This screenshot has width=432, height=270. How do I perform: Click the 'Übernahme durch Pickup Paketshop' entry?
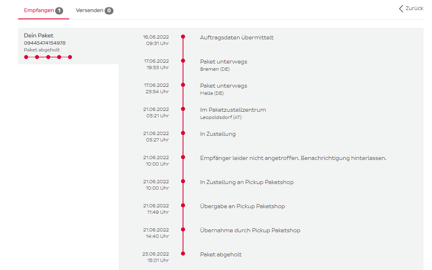tap(250, 231)
